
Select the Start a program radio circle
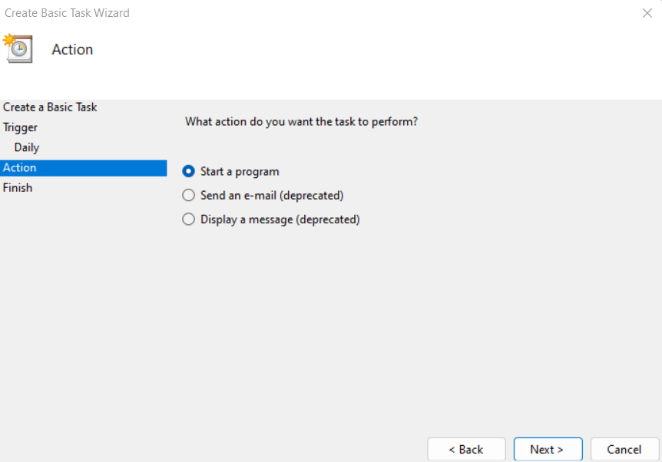[189, 171]
